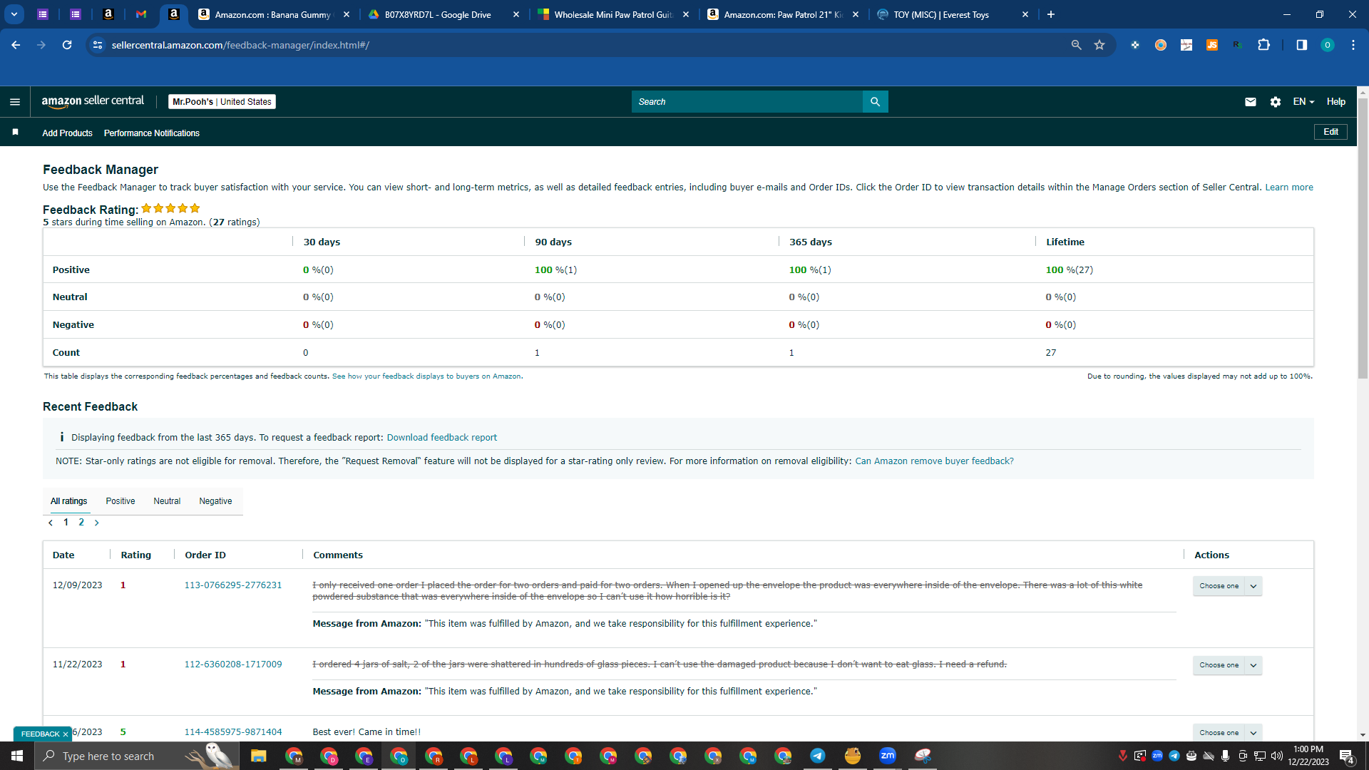This screenshot has width=1369, height=770.
Task: Click the Mr.Pooh's United States account switcher
Action: tap(222, 102)
